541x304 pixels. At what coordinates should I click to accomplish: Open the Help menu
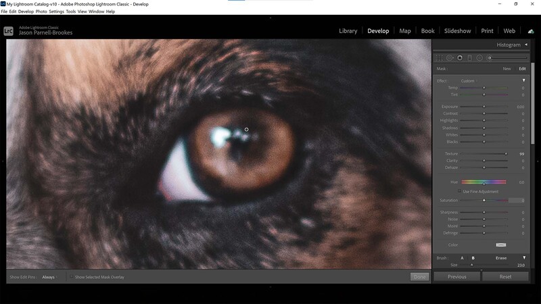click(x=110, y=11)
